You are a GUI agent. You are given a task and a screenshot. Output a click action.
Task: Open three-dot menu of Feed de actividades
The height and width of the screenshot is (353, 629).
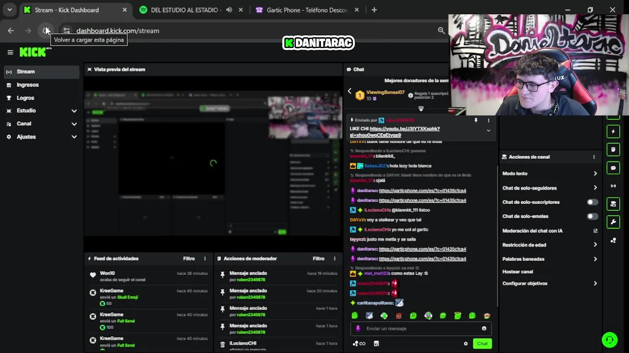(205, 258)
